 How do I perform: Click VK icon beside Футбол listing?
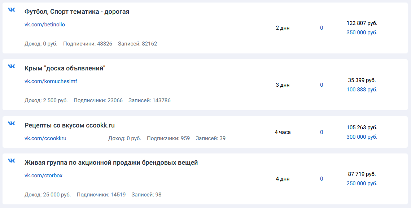[12, 10]
